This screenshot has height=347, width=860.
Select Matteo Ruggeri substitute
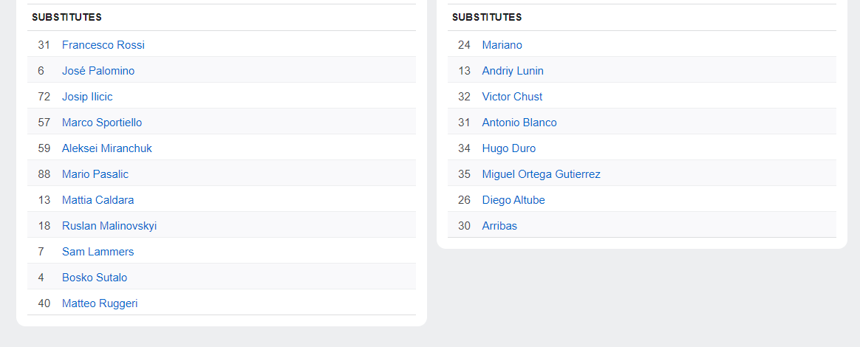coord(100,303)
